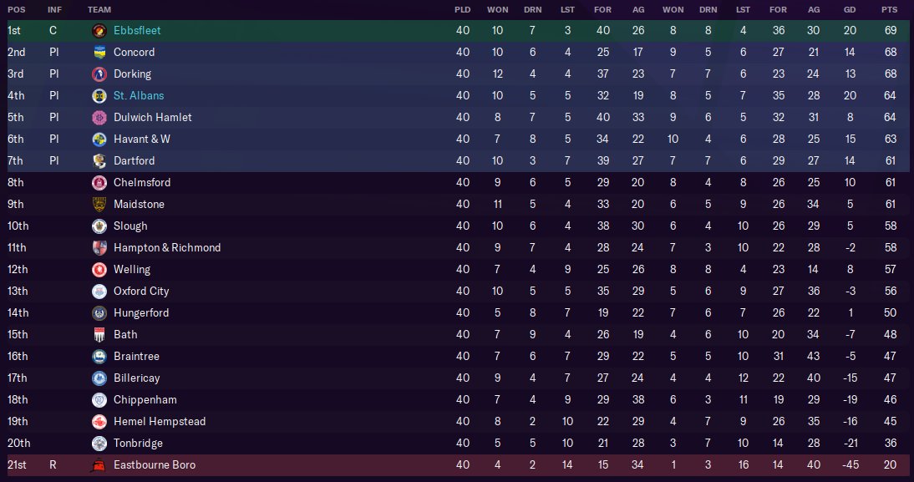
Task: Click the Hemel Hempstead club crest
Action: (x=99, y=421)
